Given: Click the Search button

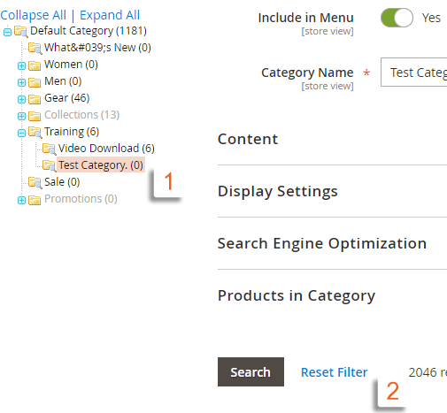Looking at the screenshot, I should 250,372.
